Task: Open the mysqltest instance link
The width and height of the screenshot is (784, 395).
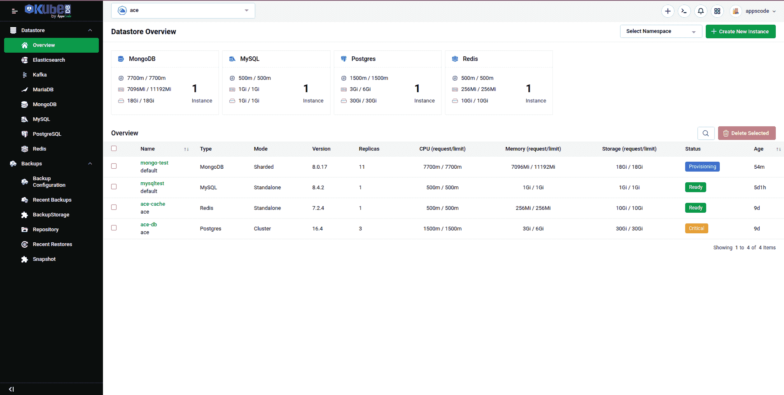Action: (152, 184)
